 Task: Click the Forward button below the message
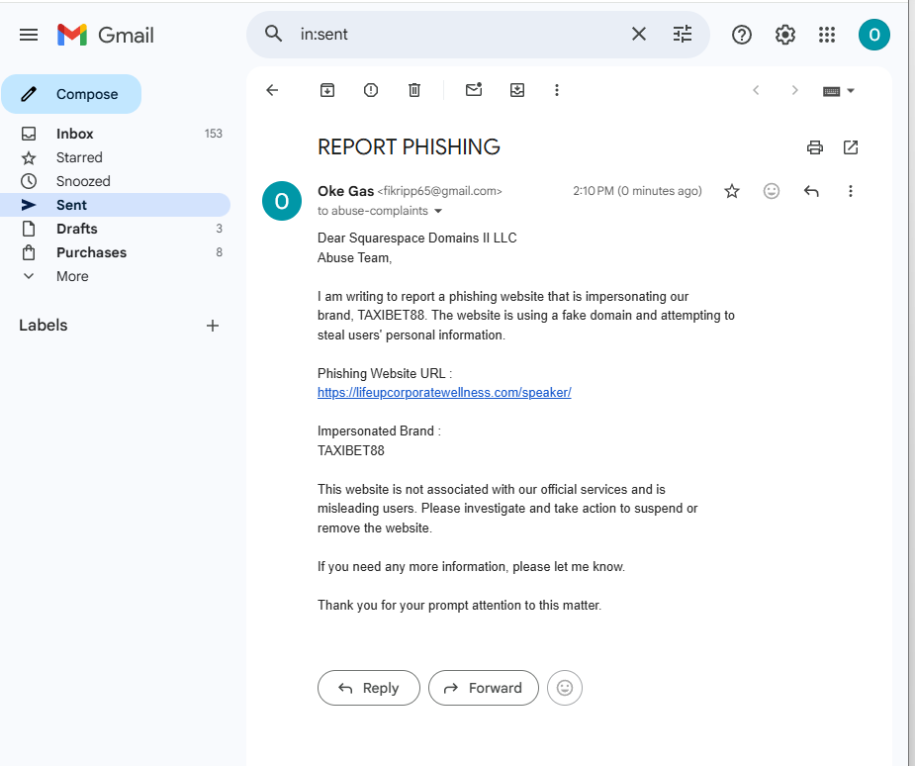click(x=483, y=688)
